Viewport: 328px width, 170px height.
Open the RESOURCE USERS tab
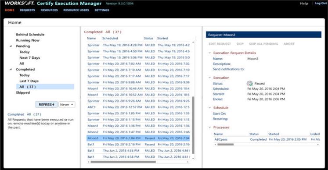(76, 10)
